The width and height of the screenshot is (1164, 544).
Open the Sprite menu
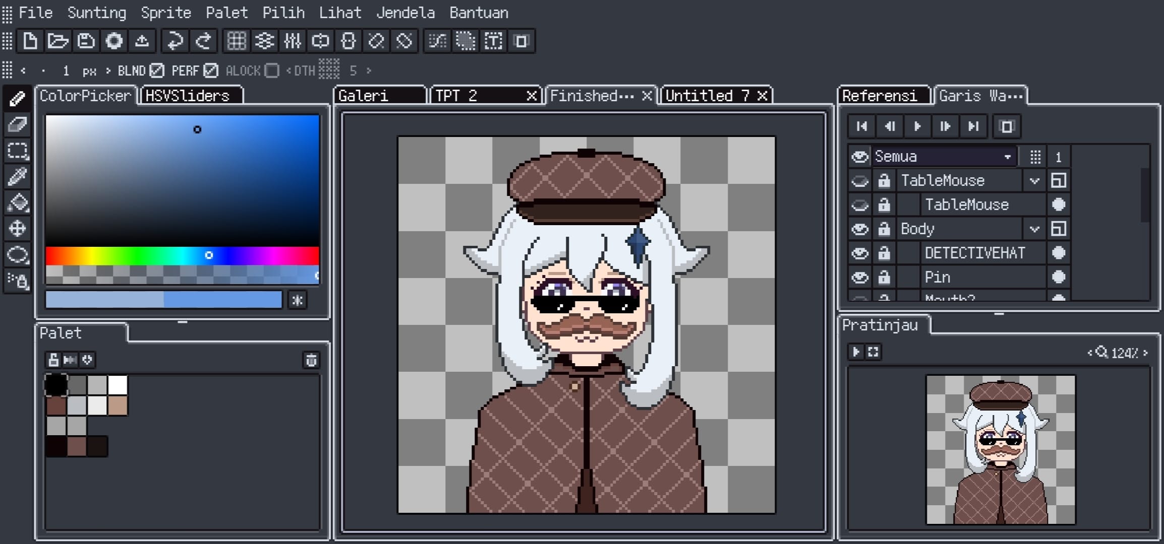167,13
